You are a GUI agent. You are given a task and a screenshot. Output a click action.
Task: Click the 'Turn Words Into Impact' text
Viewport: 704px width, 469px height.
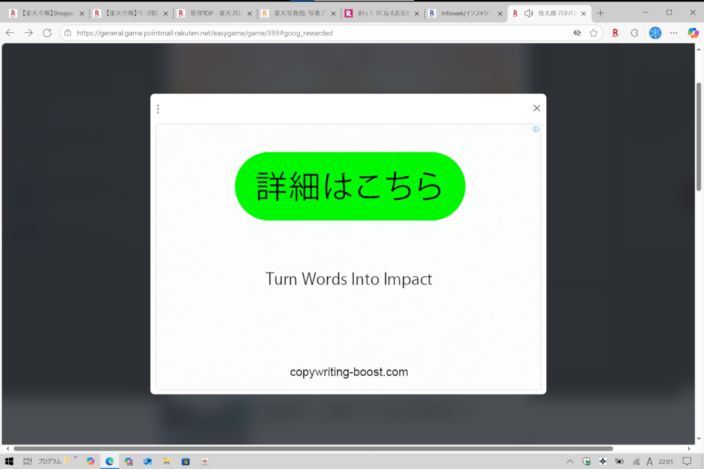pyautogui.click(x=349, y=278)
